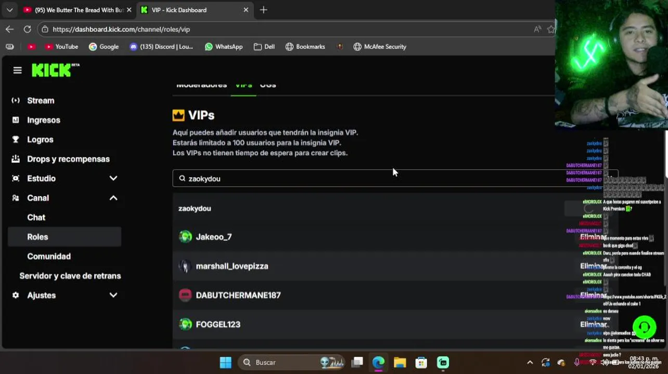The height and width of the screenshot is (374, 668).
Task: Open Comunidad under Canal
Action: pos(49,257)
